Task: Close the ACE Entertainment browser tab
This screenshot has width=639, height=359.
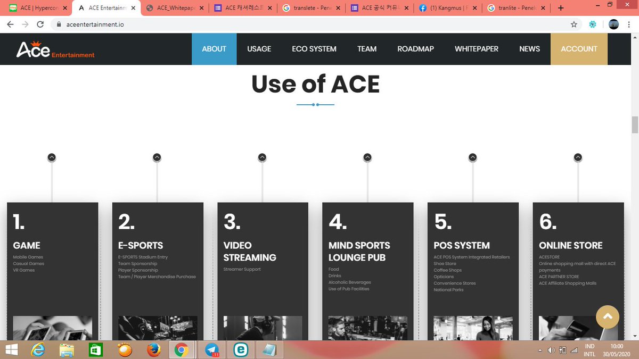Action: tap(133, 8)
